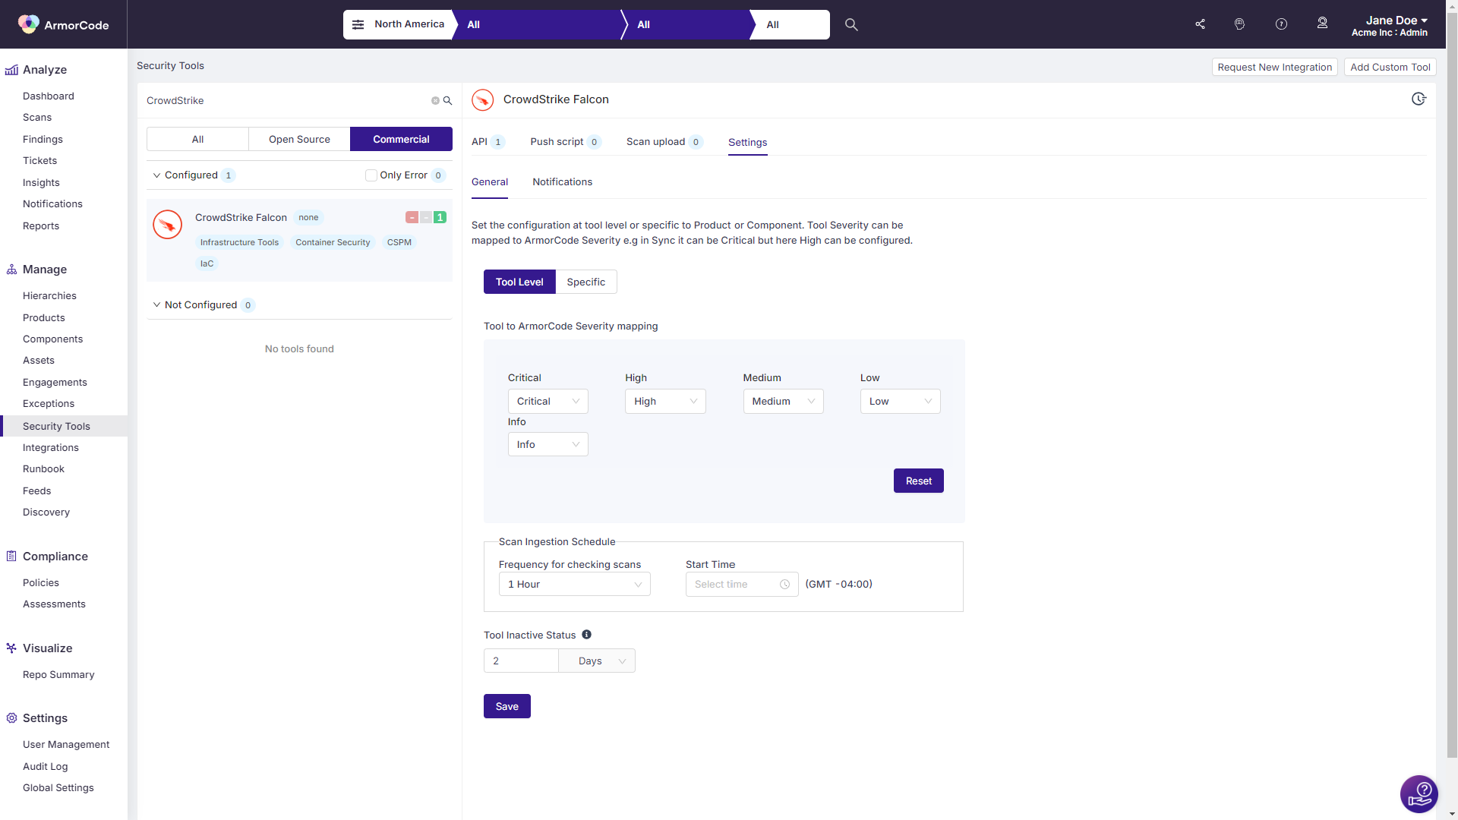1458x820 pixels.
Task: Click the Reset button
Action: pos(918,481)
